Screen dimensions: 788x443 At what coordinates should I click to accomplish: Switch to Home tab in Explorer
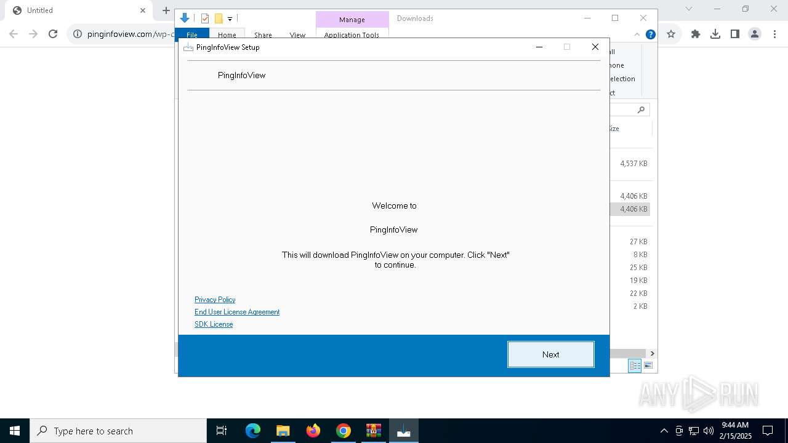coord(227,34)
